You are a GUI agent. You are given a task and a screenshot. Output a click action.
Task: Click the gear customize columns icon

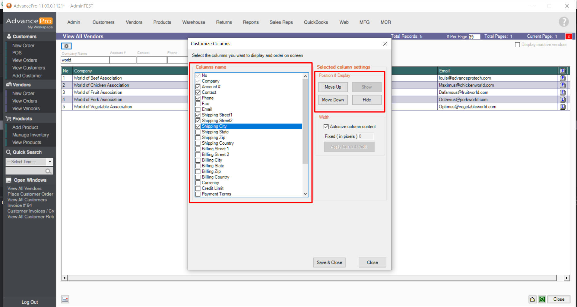coord(66,46)
